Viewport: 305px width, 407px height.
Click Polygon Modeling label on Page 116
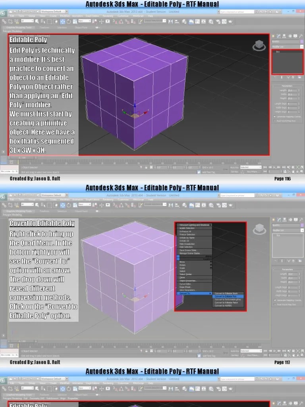click(12, 31)
